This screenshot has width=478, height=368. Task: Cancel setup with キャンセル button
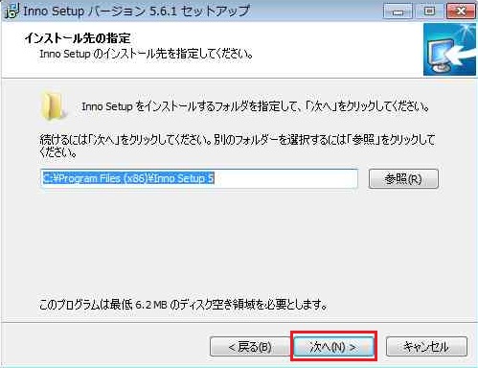(426, 346)
